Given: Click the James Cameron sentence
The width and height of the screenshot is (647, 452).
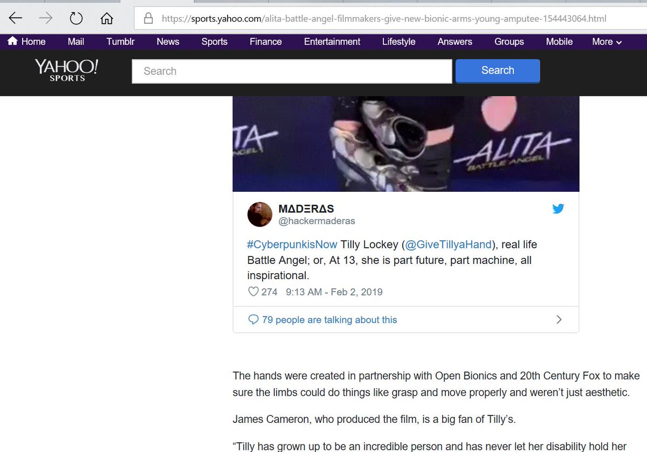Looking at the screenshot, I should tap(374, 419).
